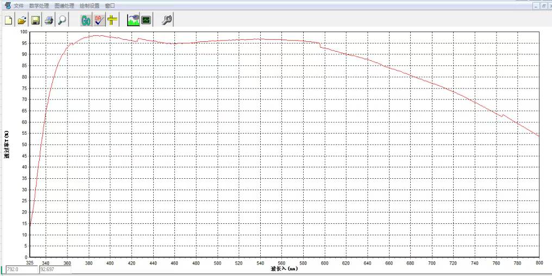Open the 绘制设置 menu
Screen dimensions: 552x276
tap(90, 6)
